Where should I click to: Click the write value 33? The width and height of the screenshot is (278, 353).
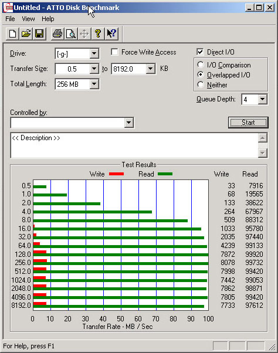231,185
